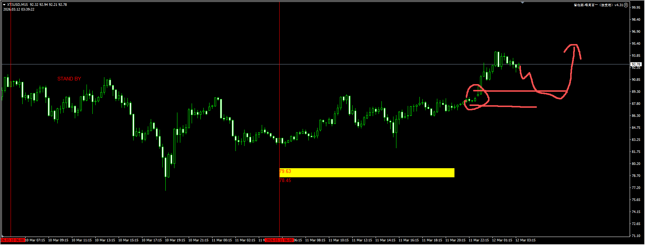The width and height of the screenshot is (645, 245).
Task: Click the red 03.10 06:00 time marker
Action: pyautogui.click(x=12, y=240)
